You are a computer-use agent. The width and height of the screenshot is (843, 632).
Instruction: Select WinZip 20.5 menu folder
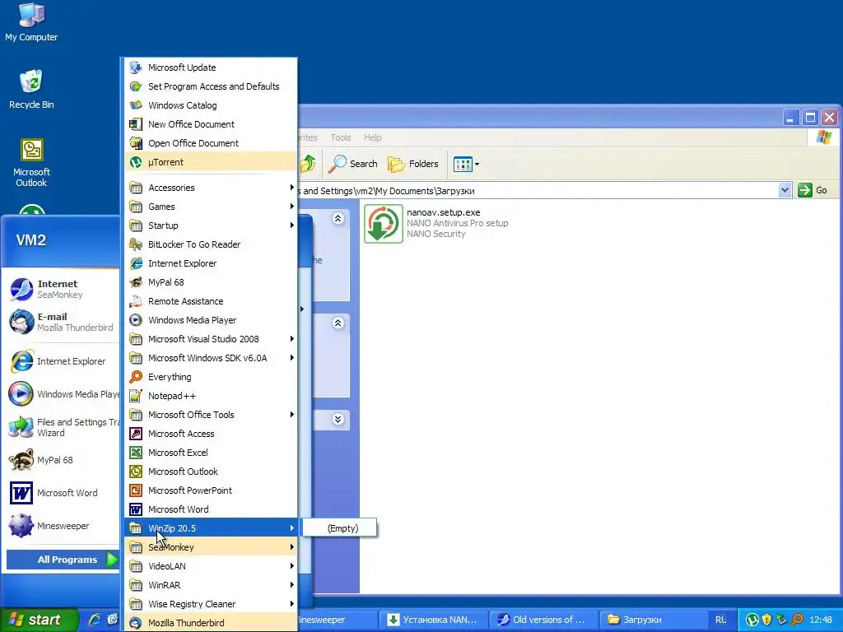click(x=211, y=528)
